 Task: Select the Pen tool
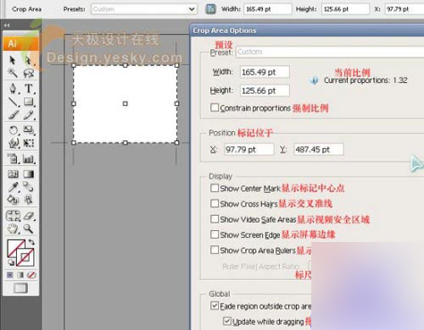tap(13, 89)
